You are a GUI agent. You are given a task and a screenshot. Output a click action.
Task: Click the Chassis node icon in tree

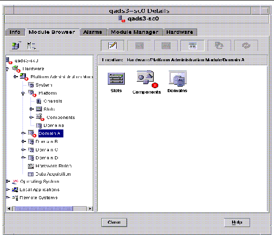click(x=38, y=101)
